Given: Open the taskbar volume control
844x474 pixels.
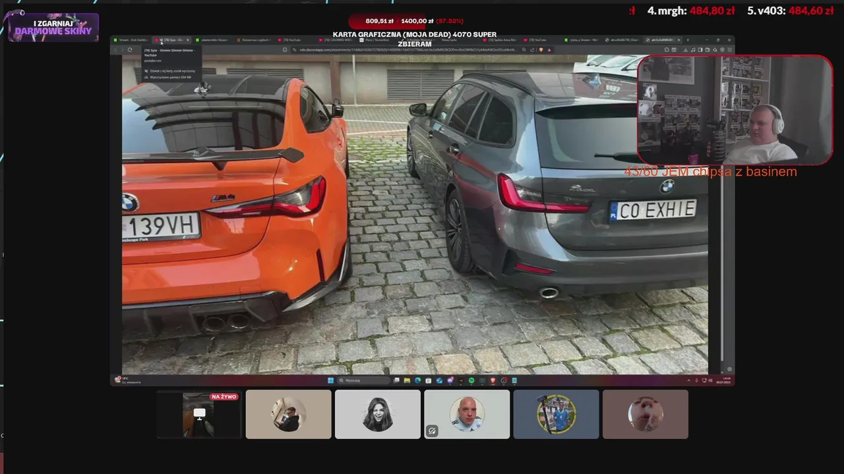Looking at the screenshot, I should 711,381.
